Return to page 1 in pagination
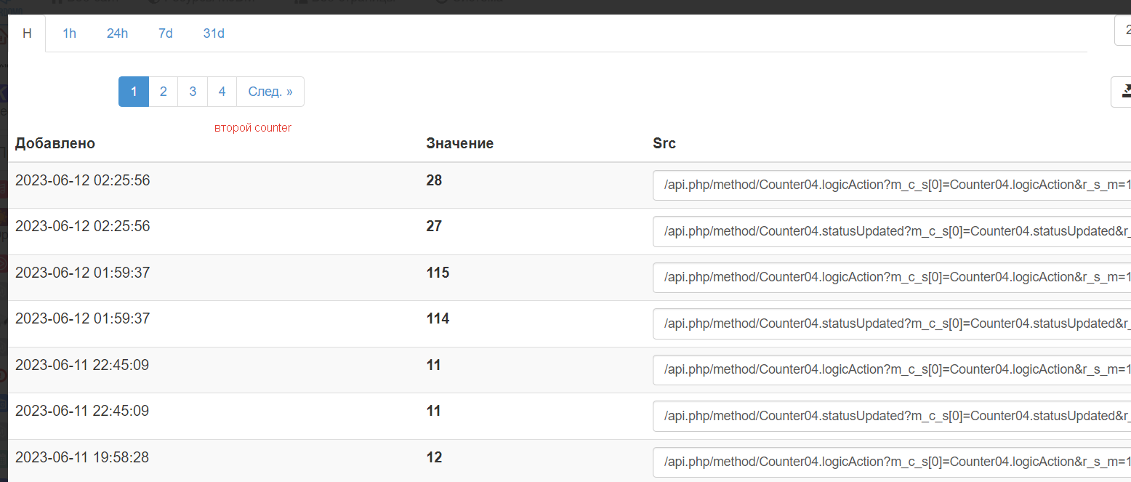Screen dimensions: 1131x482 (x=134, y=92)
